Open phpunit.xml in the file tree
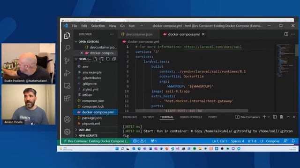The height and width of the screenshot is (168, 300). [91, 123]
